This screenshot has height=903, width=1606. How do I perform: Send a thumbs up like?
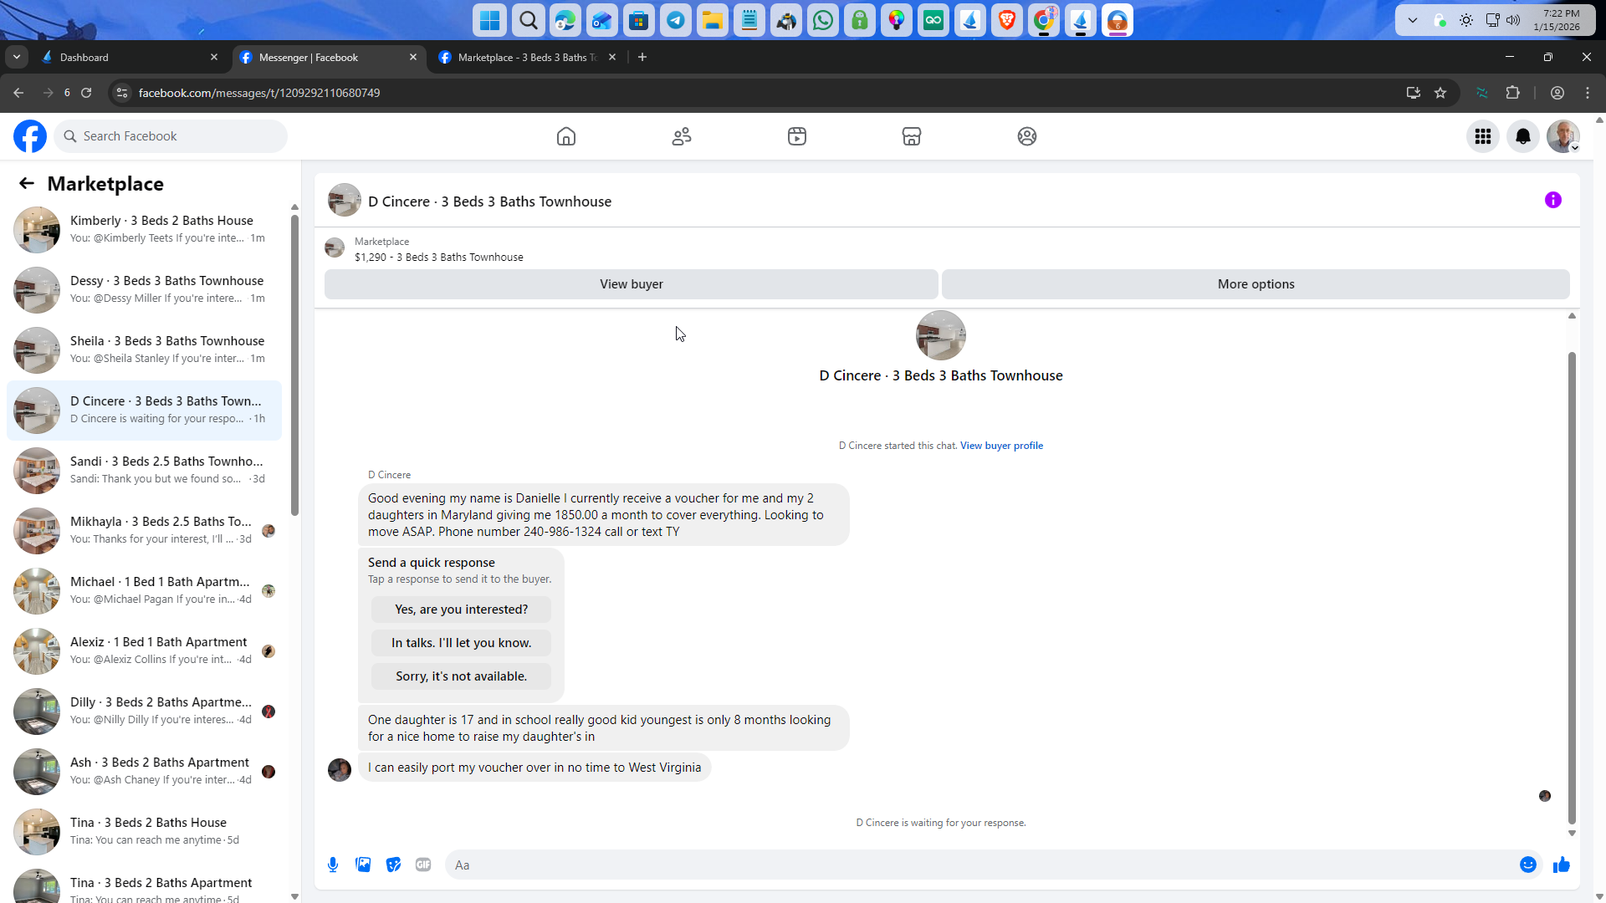pos(1561,865)
